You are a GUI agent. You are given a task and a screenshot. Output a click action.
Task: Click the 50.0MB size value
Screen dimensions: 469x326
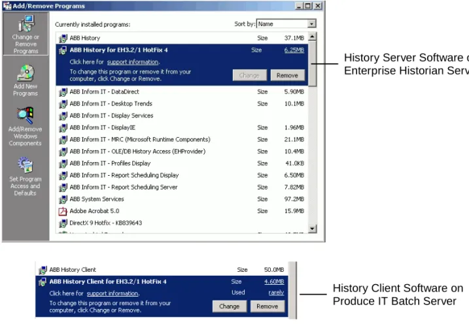[274, 270]
